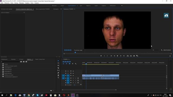Hide track V3 with its eye icon
This screenshot has height=97, width=173.
[73, 71]
